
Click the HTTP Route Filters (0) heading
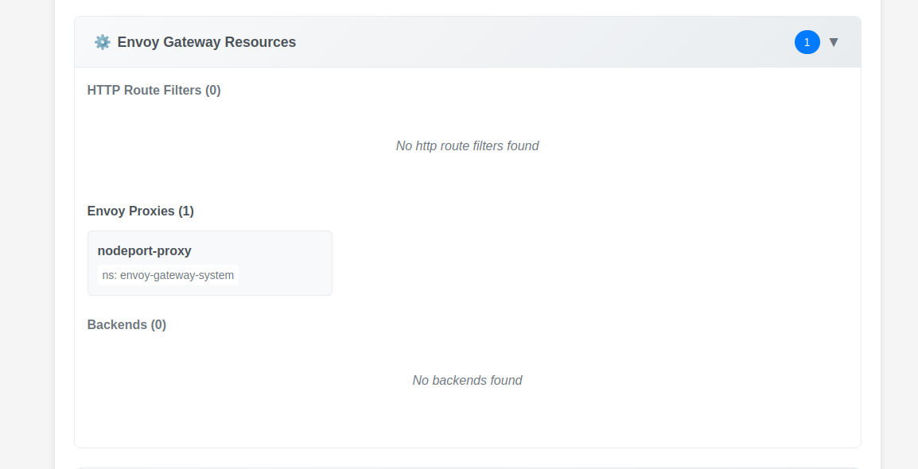(x=154, y=90)
